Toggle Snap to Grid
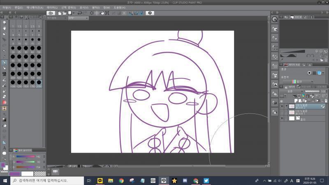329x185 pixels. tap(141, 13)
